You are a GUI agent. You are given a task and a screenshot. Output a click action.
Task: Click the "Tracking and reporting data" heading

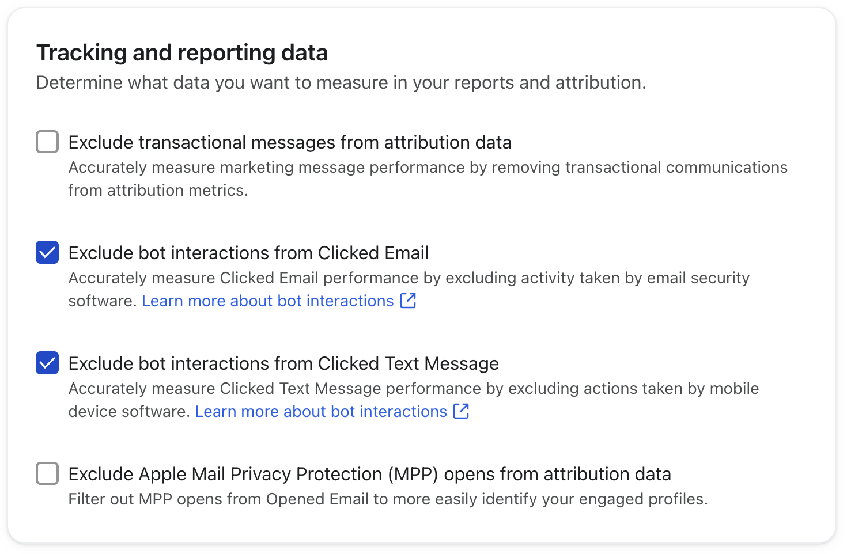[x=182, y=53]
